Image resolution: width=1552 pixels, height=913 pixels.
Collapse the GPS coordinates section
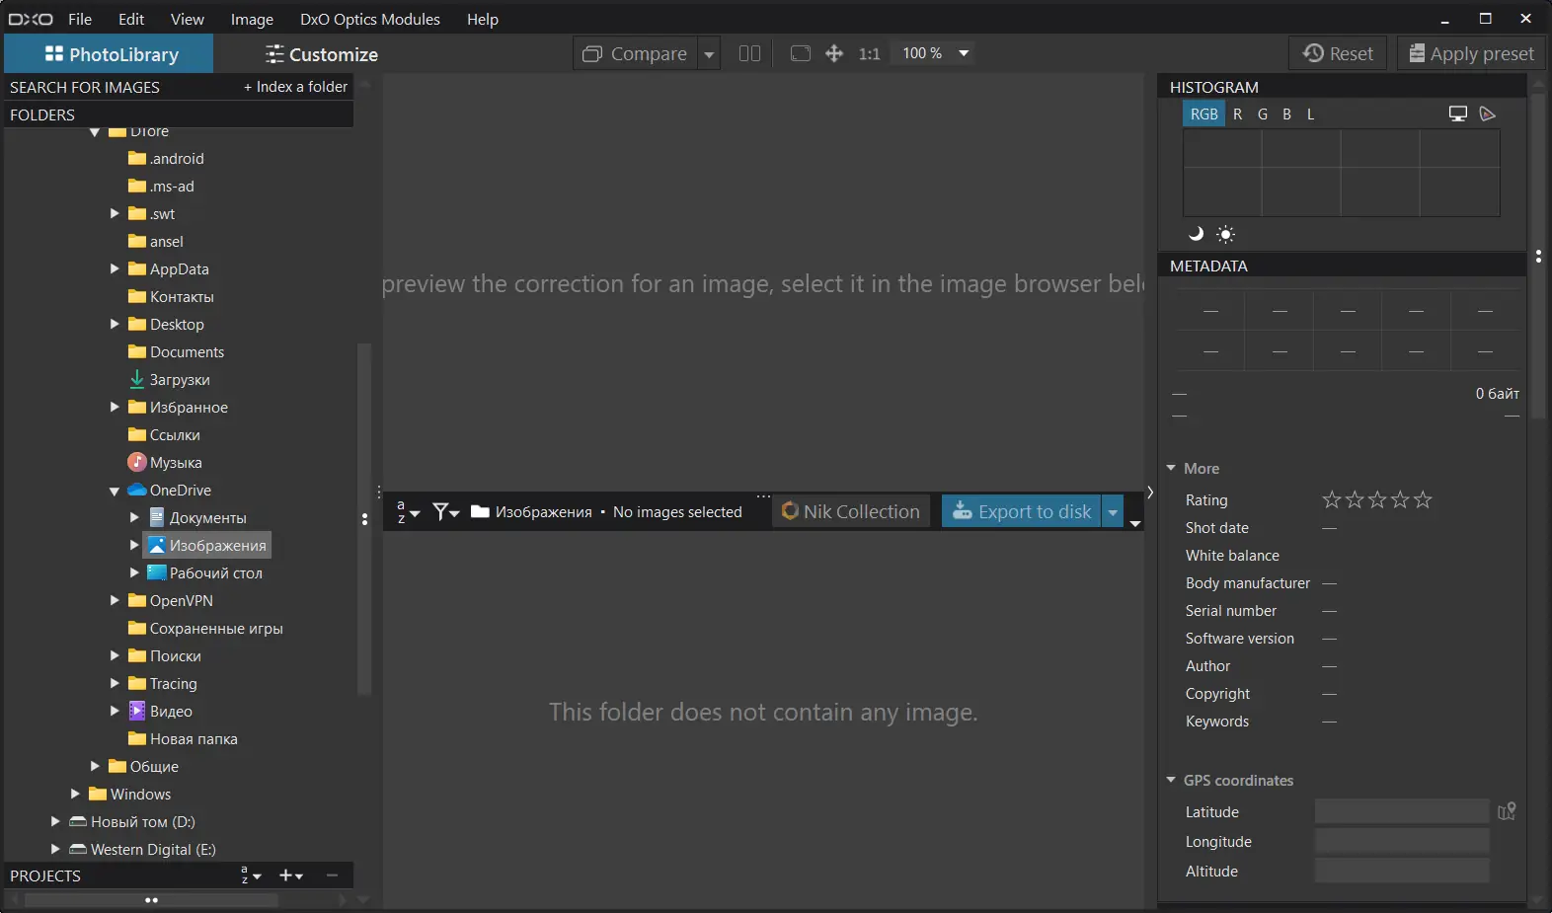tap(1171, 780)
